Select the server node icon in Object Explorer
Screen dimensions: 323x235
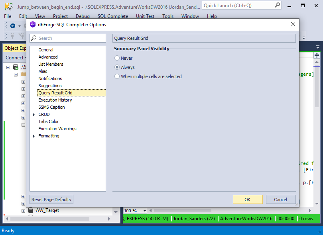tap(16, 67)
